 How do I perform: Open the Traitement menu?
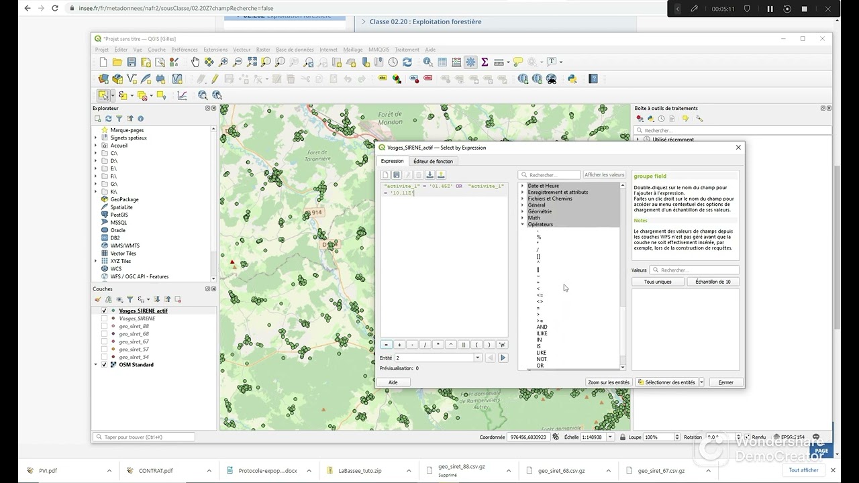(x=407, y=50)
